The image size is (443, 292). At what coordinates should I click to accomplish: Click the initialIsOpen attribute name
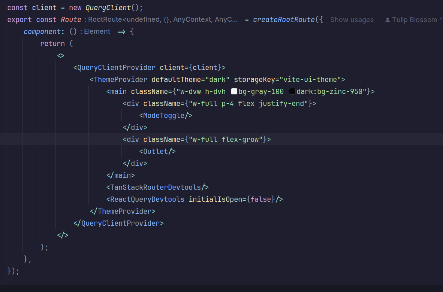215,200
